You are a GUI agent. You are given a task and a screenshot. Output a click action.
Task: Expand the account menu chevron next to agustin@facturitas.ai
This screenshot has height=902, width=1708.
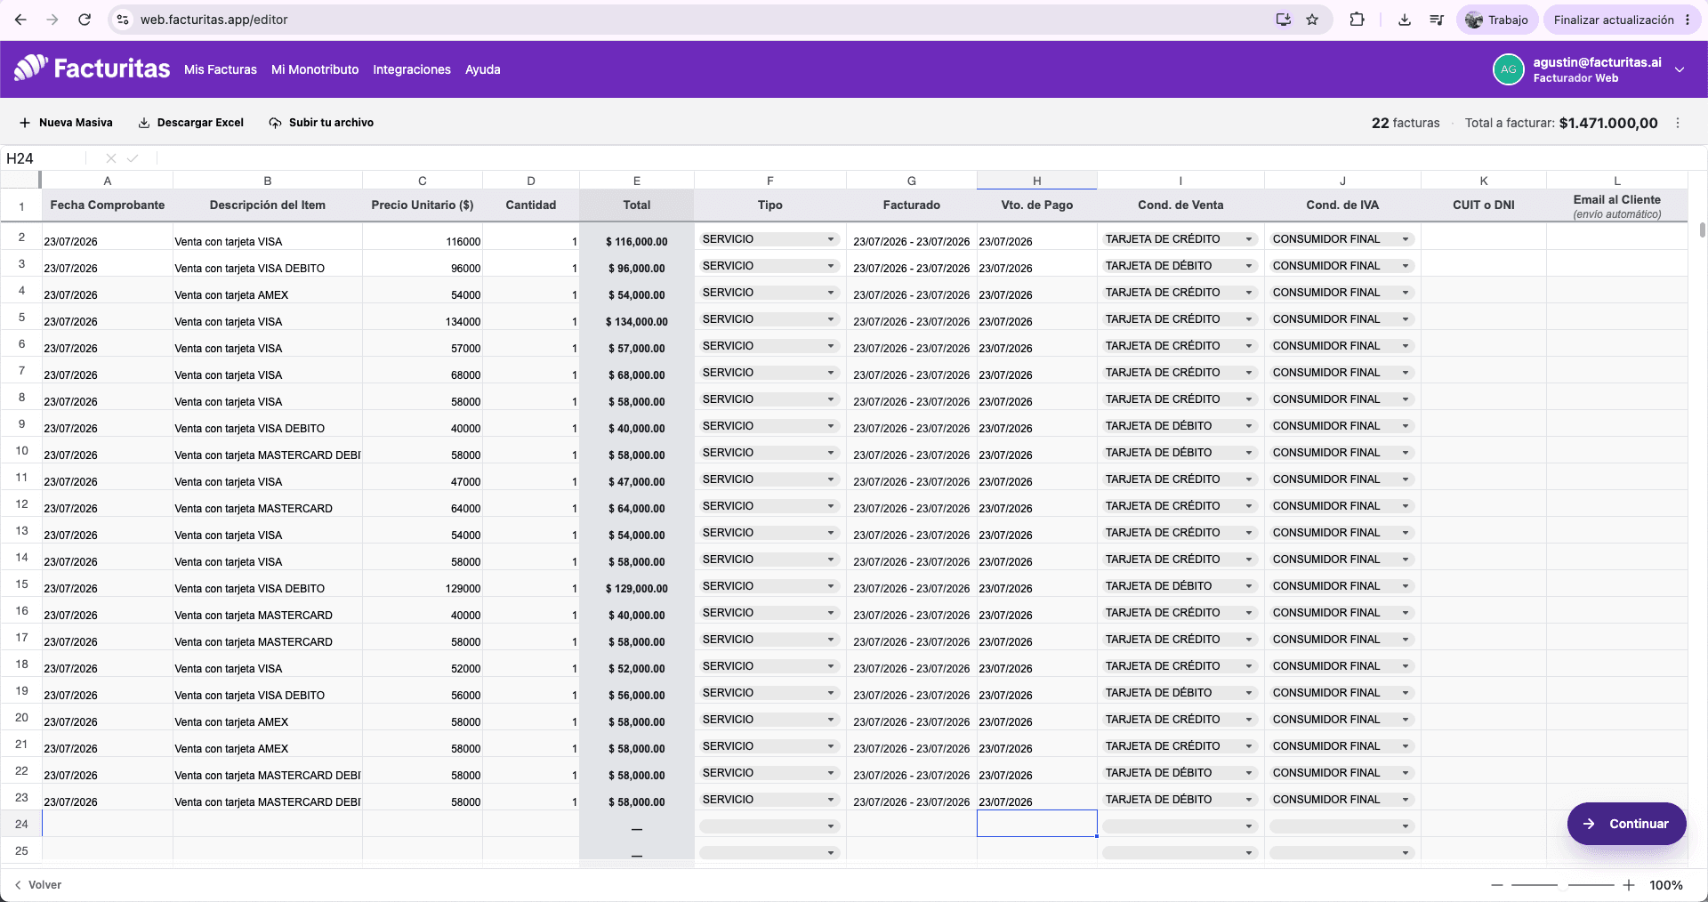[x=1680, y=69]
